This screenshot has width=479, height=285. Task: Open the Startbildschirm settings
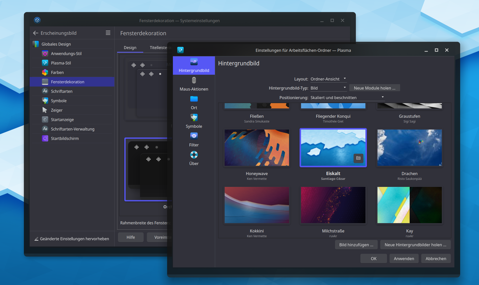[65, 138]
